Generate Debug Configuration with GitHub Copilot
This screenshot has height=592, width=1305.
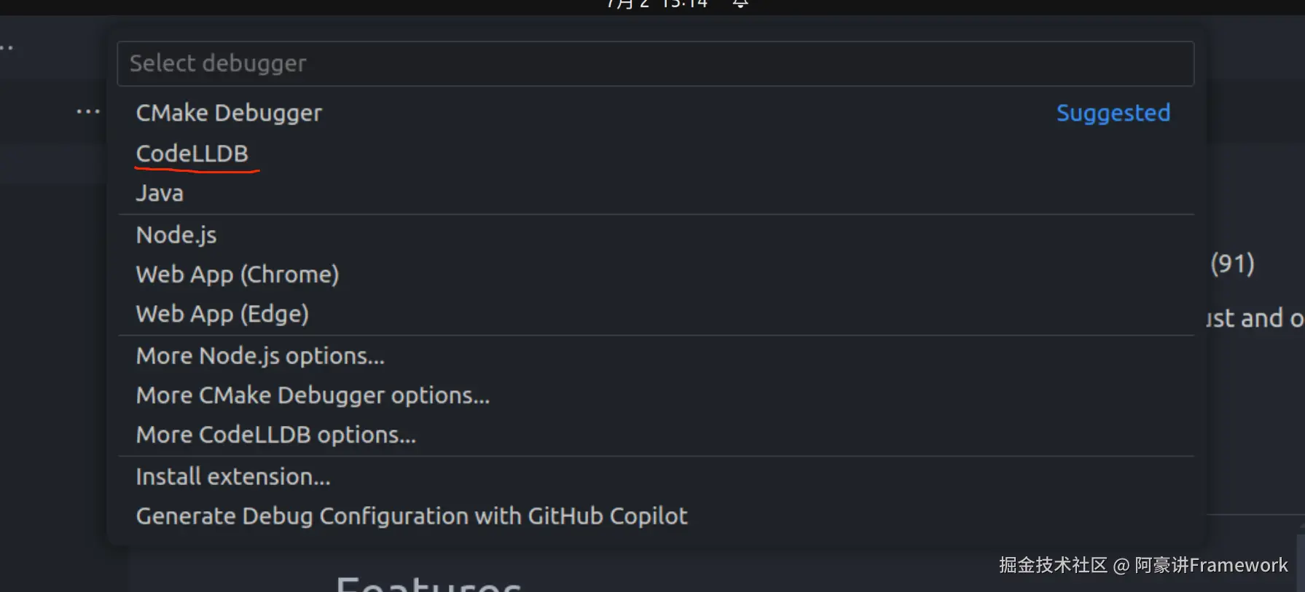[412, 516]
